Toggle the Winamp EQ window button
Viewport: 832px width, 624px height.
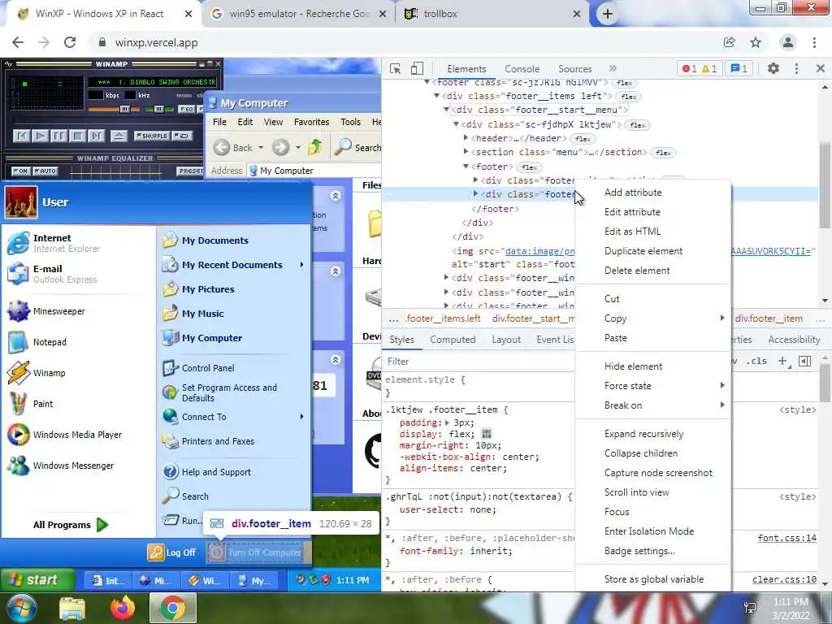186,110
